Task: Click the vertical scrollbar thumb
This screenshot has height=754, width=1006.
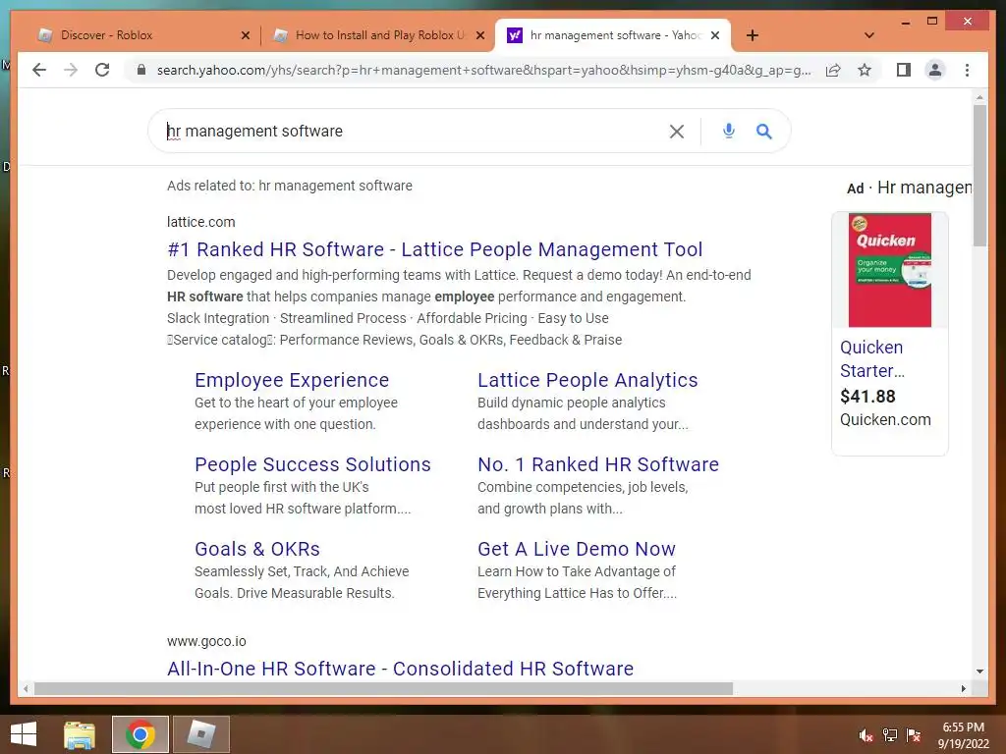Action: tap(979, 176)
